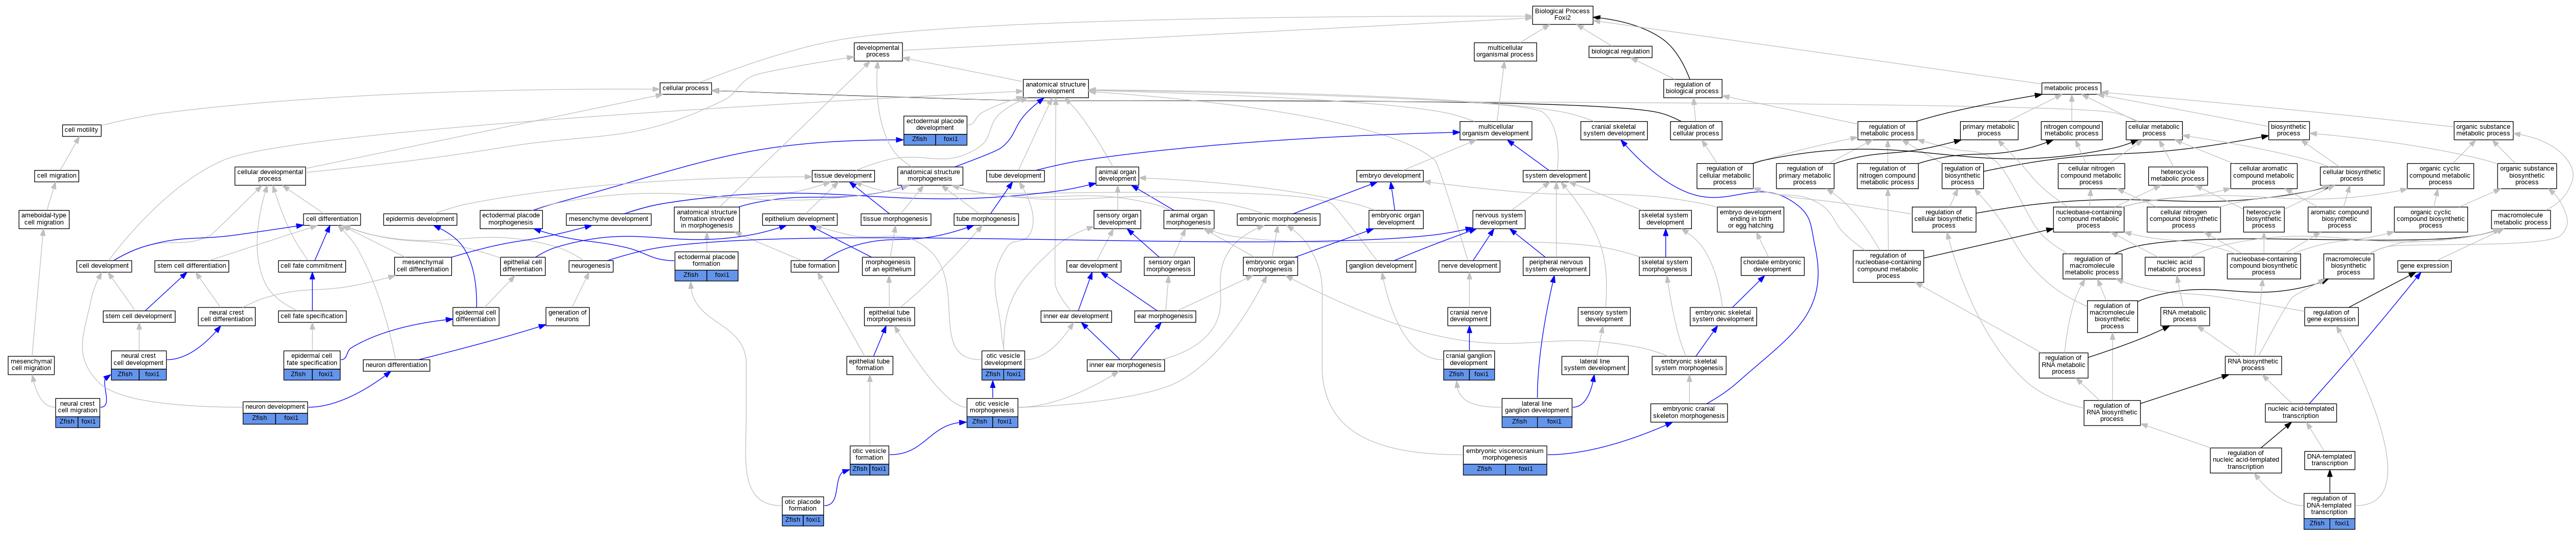Click the tube formation node
Screen dimensions: 2576x535
(814, 266)
